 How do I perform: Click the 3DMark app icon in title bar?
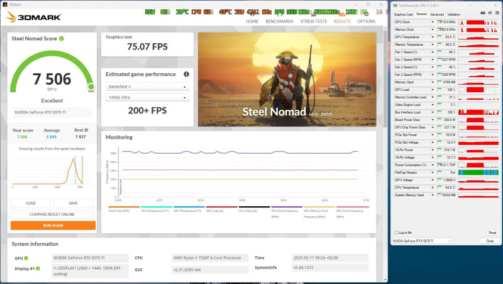[x=5, y=4]
